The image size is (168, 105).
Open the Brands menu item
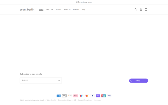pos(59,10)
